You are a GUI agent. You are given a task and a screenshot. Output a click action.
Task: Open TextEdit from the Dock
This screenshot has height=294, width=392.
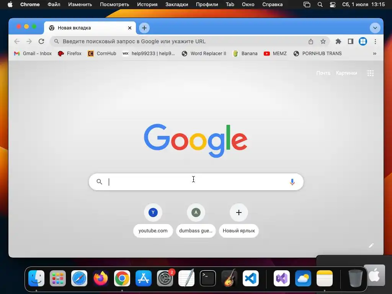[x=186, y=278]
